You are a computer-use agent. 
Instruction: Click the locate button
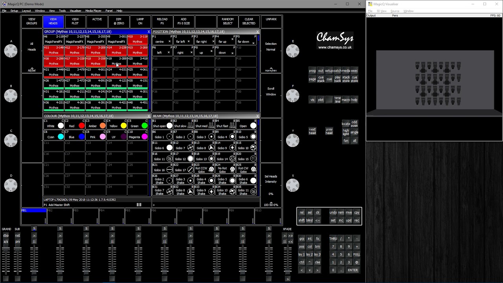click(x=346, y=123)
